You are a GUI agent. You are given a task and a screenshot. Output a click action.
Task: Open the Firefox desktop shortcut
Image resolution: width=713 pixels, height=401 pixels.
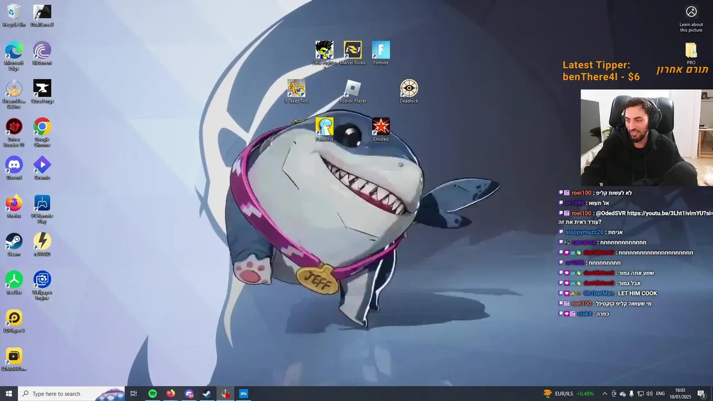click(x=14, y=206)
